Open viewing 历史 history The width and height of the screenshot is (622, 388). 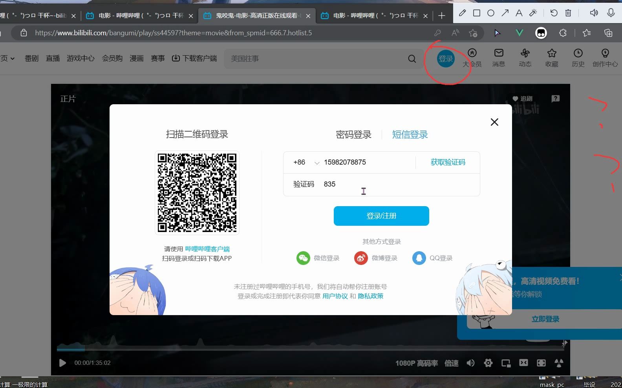(578, 58)
